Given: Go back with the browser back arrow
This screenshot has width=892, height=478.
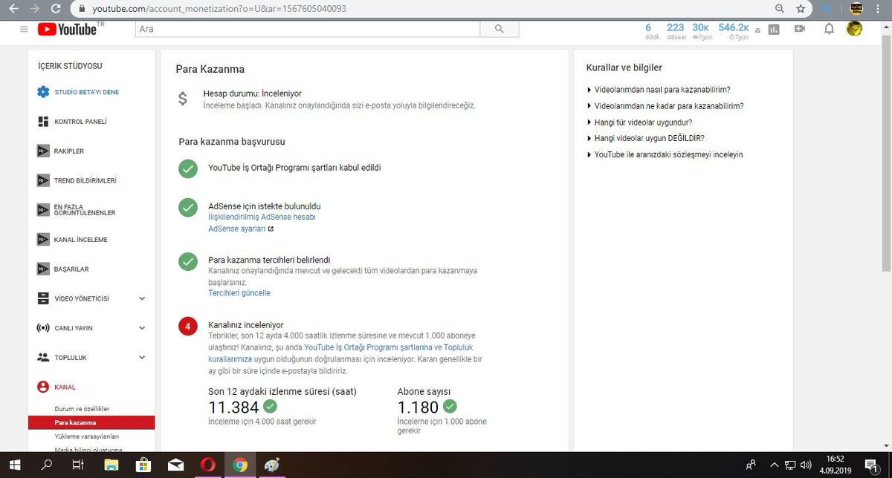Looking at the screenshot, I should point(13,9).
